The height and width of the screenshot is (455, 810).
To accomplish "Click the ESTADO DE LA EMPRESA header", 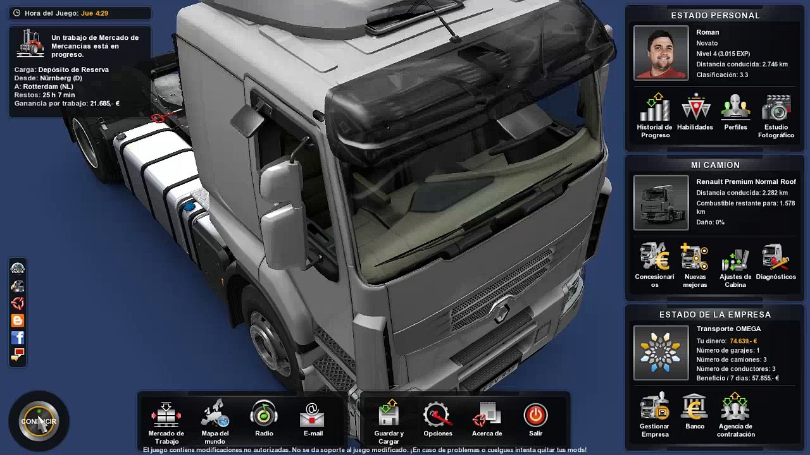I will click(x=715, y=315).
